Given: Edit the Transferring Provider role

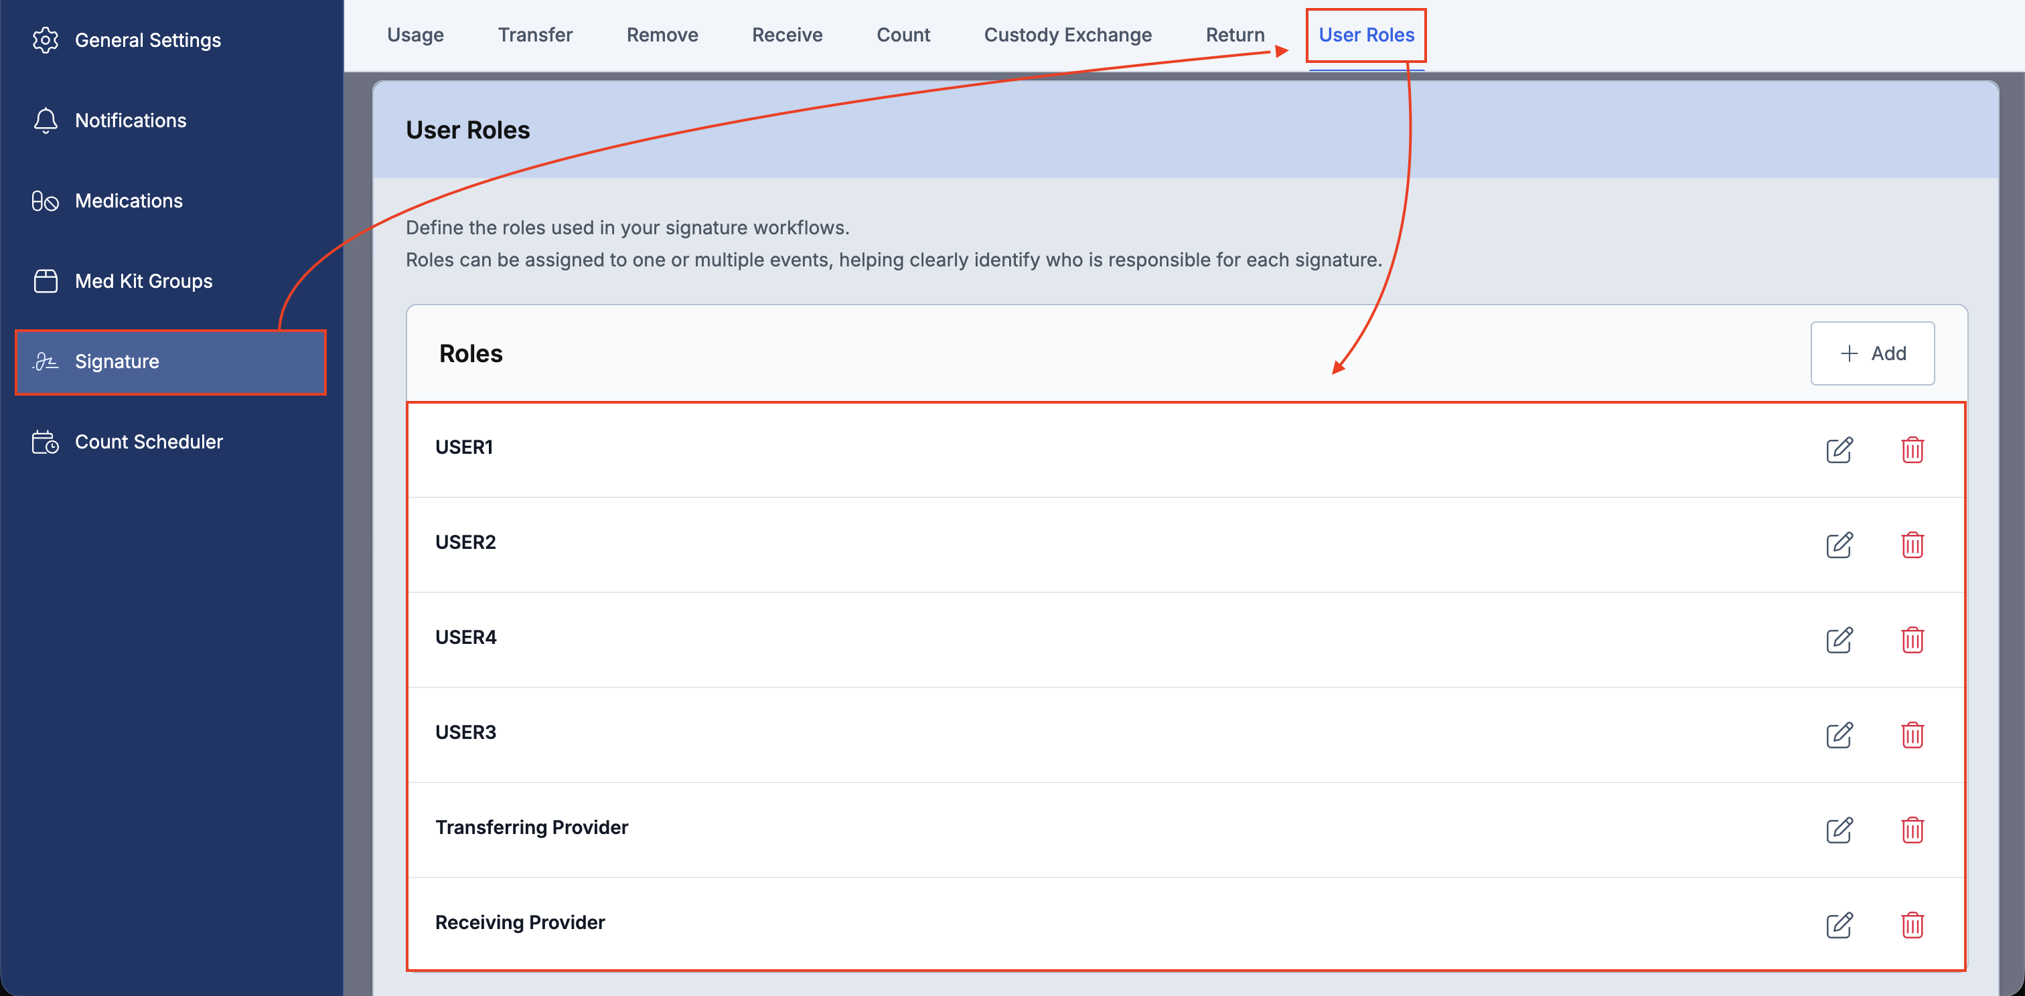Looking at the screenshot, I should tap(1839, 830).
